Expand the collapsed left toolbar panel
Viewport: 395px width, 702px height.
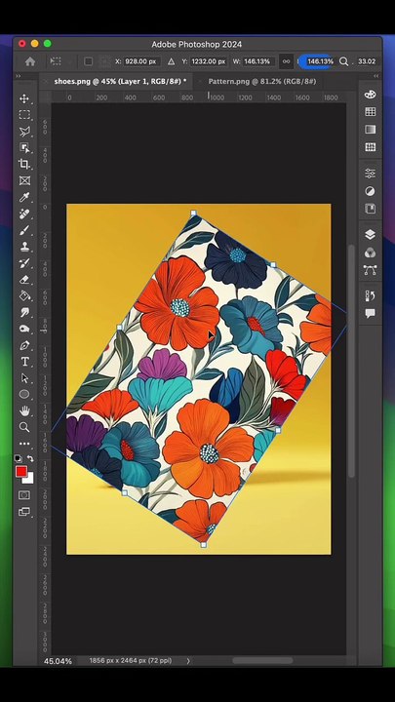click(x=18, y=76)
